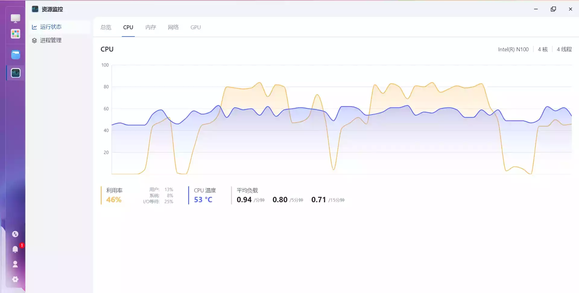Click the chart icon beside 运行状态

[x=34, y=27]
